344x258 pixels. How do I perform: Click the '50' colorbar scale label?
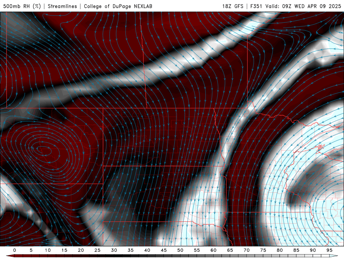[x=180, y=250]
